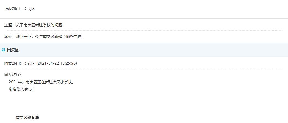This screenshot has width=288, height=123.
Task: Click the line 谢谢您的参与
Action: click(21, 89)
